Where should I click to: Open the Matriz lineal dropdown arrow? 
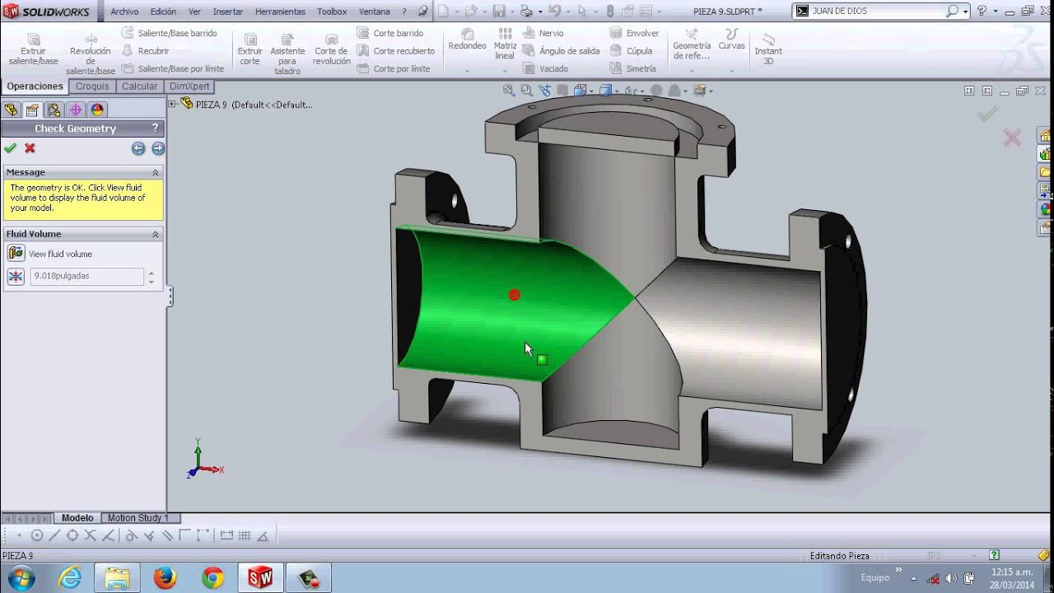(505, 71)
